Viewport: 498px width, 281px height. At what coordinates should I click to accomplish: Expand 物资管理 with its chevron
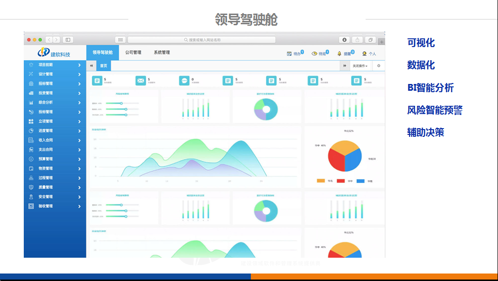point(80,168)
